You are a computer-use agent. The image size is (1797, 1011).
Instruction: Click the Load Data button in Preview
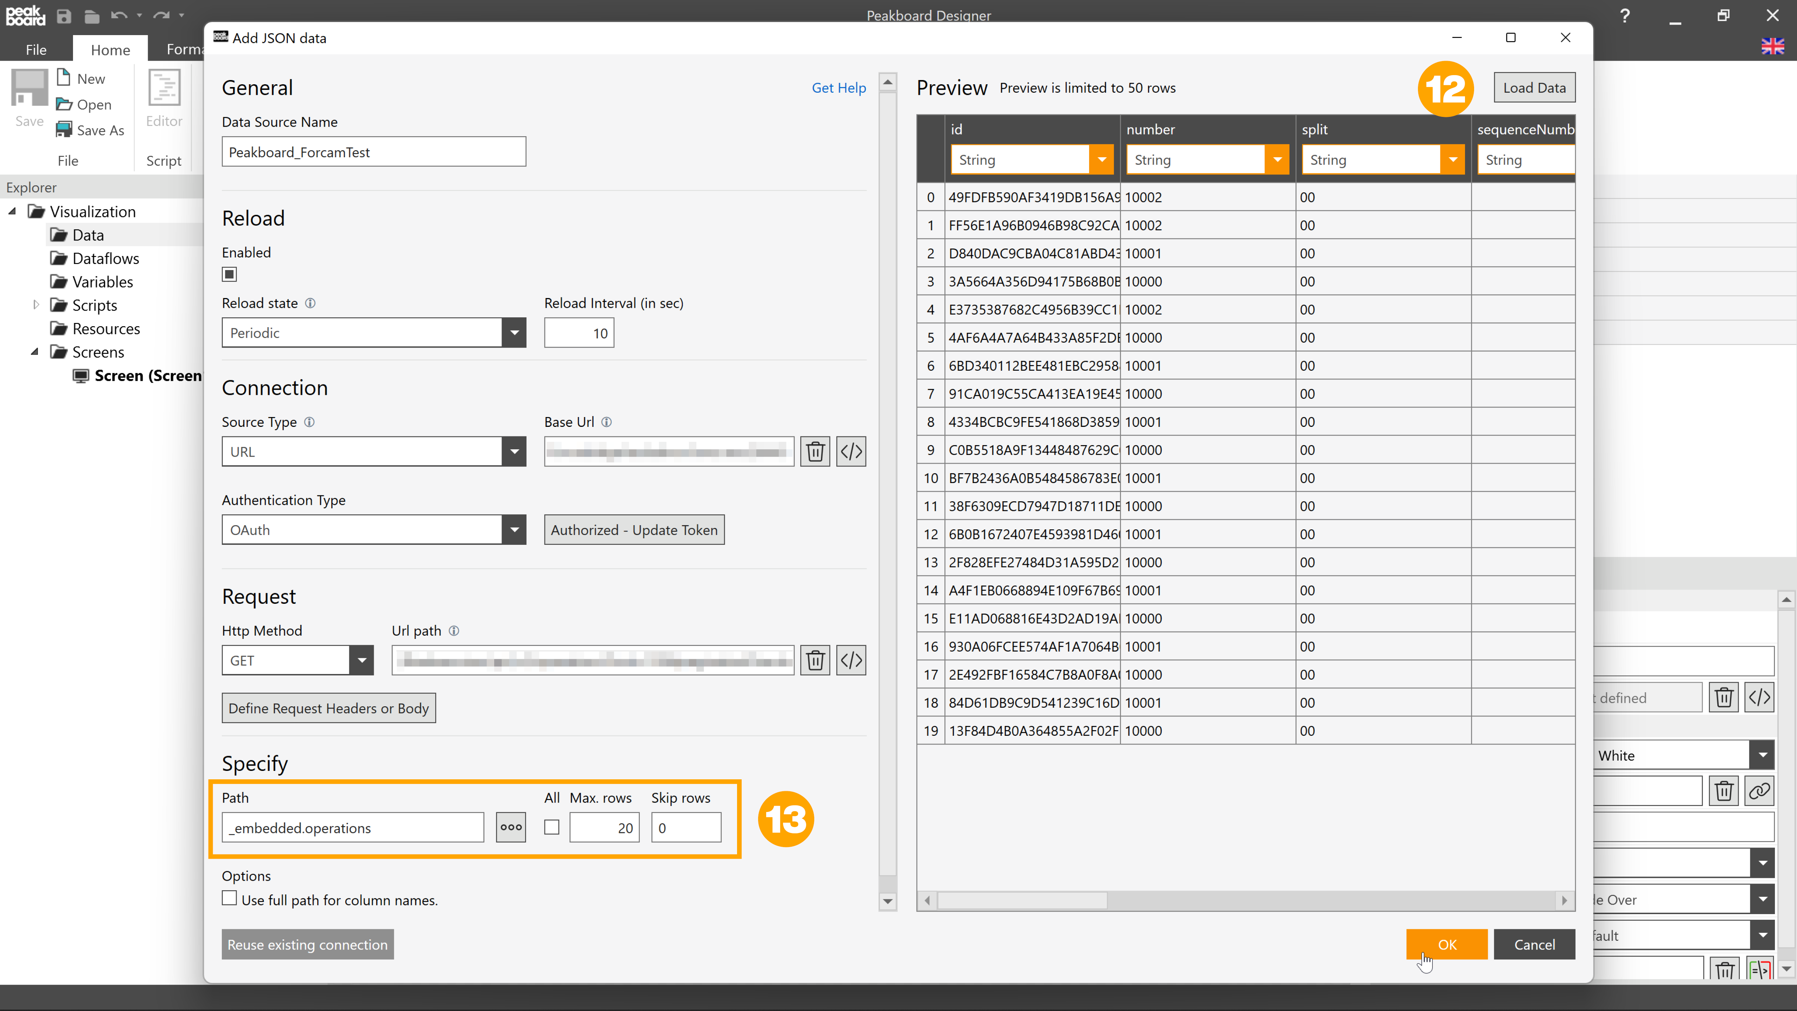[1534, 88]
